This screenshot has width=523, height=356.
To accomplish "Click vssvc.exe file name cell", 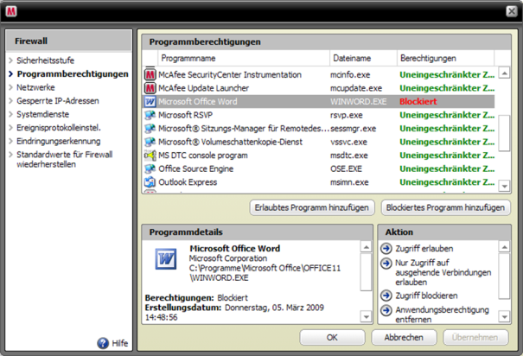I will click(349, 142).
